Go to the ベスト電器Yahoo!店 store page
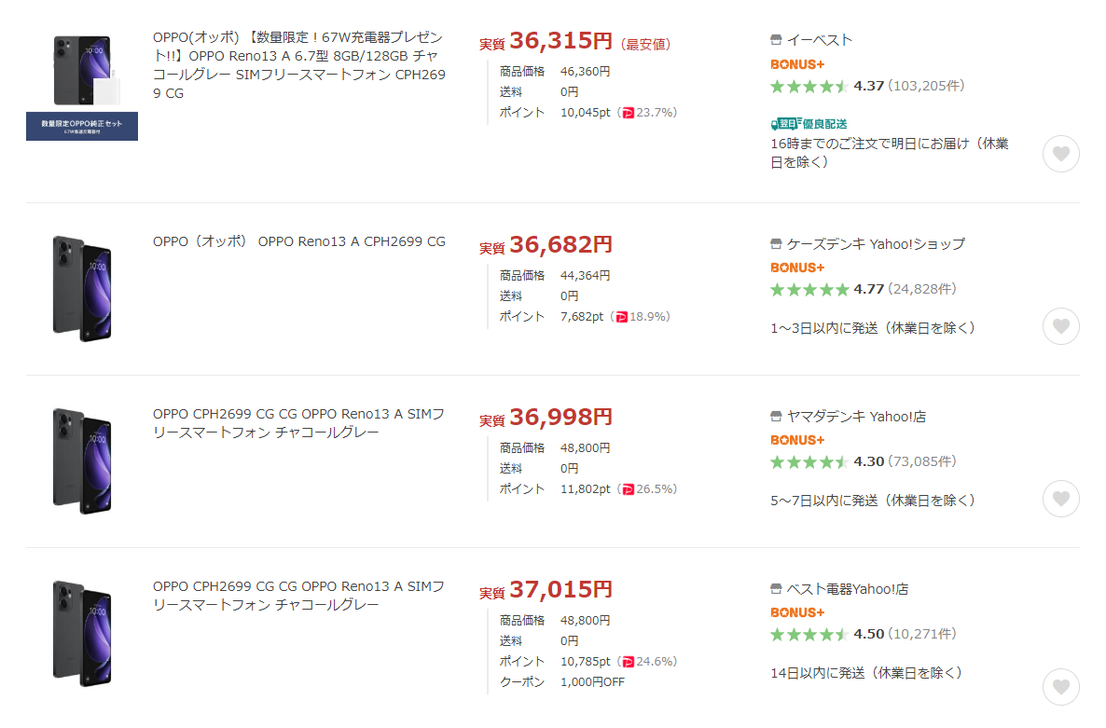The height and width of the screenshot is (728, 1106). tap(847, 589)
